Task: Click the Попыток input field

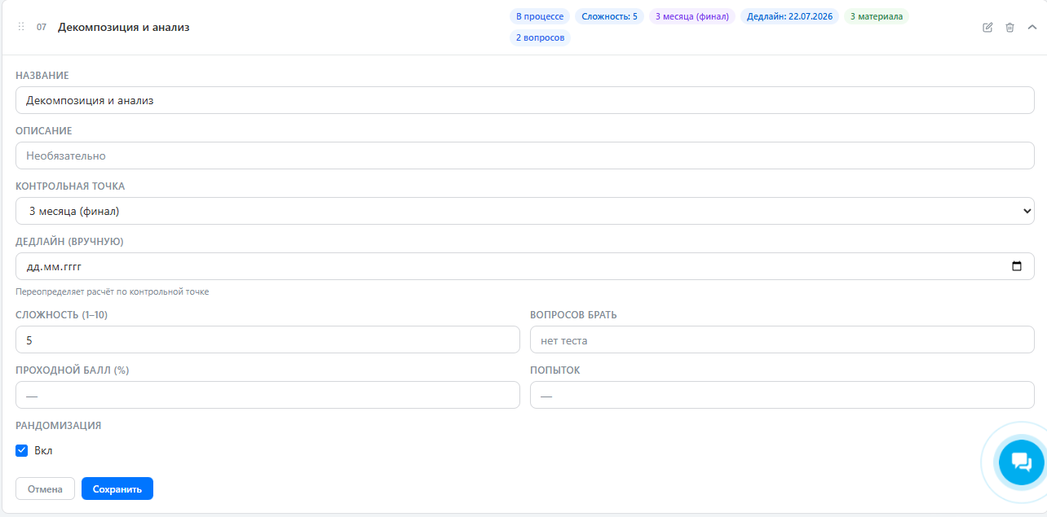Action: coord(781,396)
